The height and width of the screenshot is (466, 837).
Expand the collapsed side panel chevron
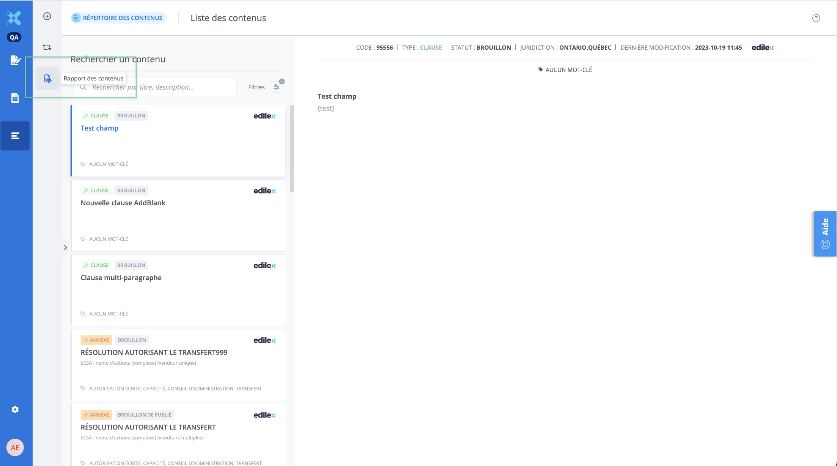(x=65, y=248)
